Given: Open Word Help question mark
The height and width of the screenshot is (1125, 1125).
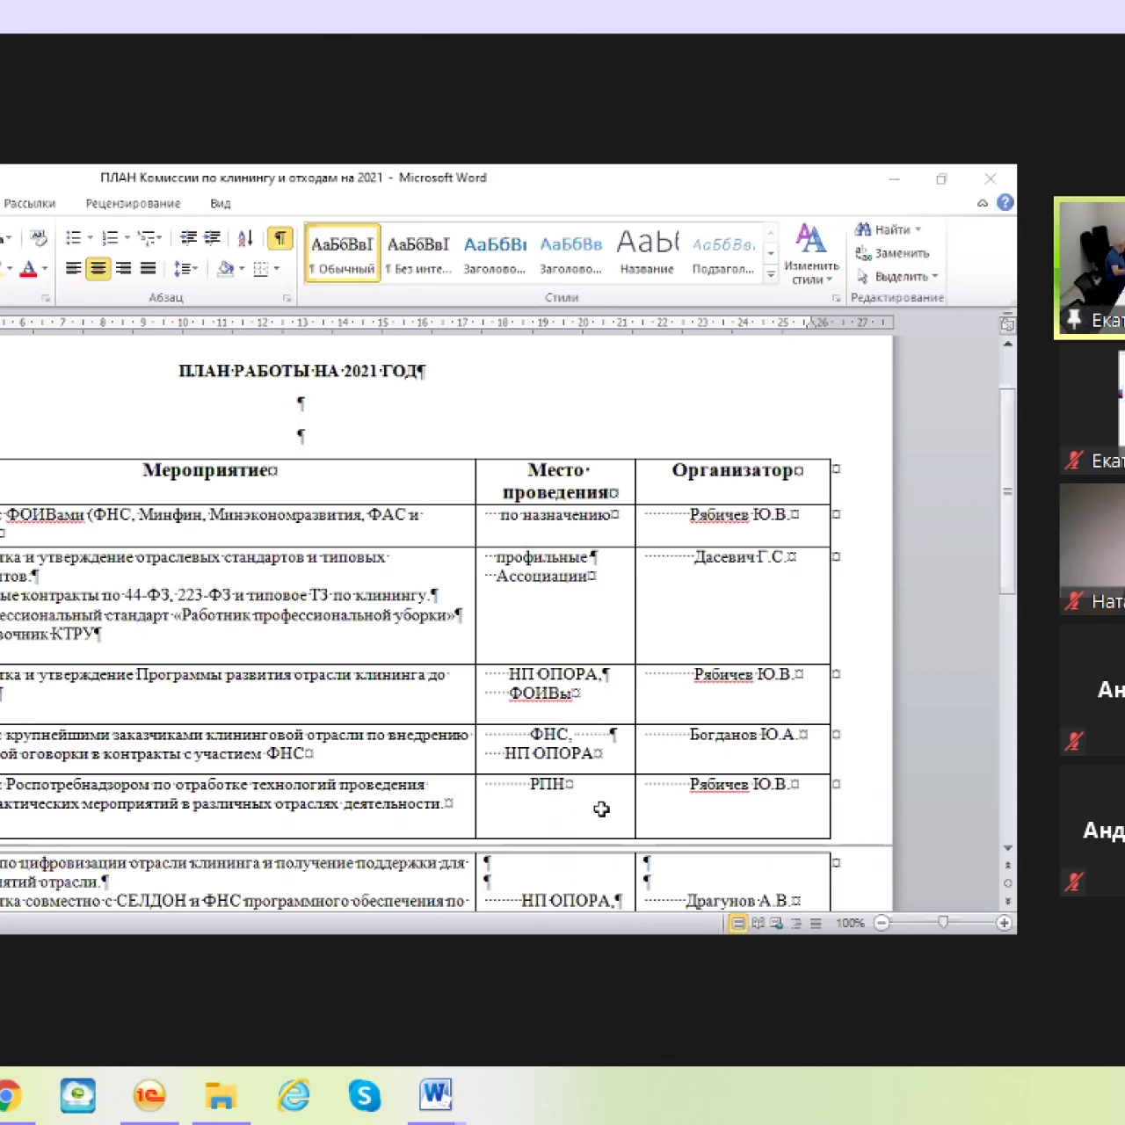Looking at the screenshot, I should click(x=1005, y=203).
